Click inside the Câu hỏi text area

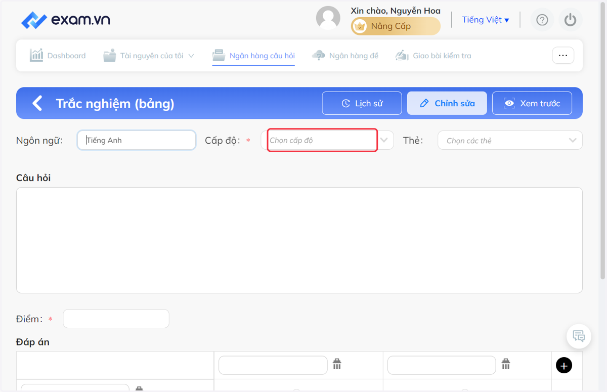click(299, 240)
